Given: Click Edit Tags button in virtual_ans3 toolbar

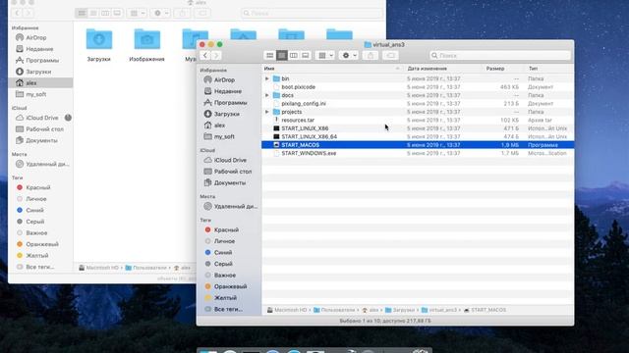Looking at the screenshot, I should click(x=390, y=55).
